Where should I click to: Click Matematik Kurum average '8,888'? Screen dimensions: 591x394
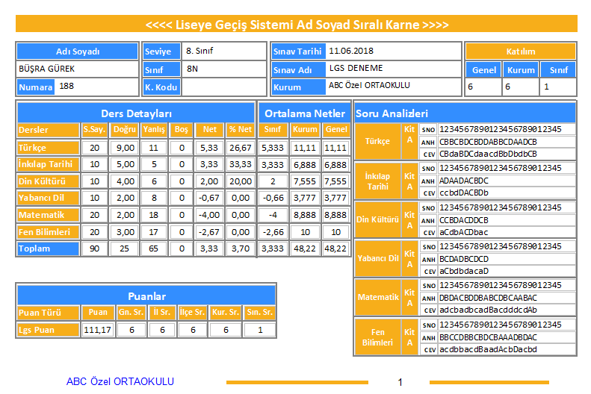305,215
